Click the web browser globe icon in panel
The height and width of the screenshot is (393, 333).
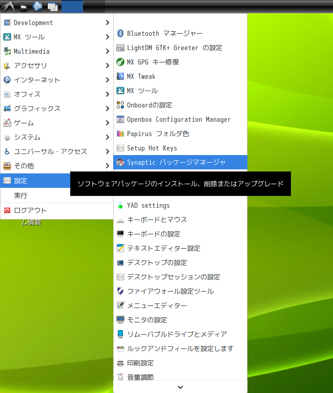point(37,6)
